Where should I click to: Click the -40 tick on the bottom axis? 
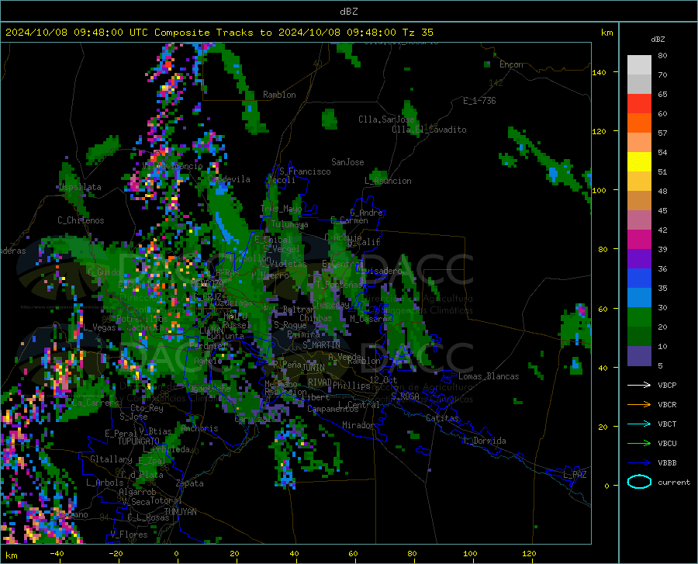pyautogui.click(x=57, y=554)
